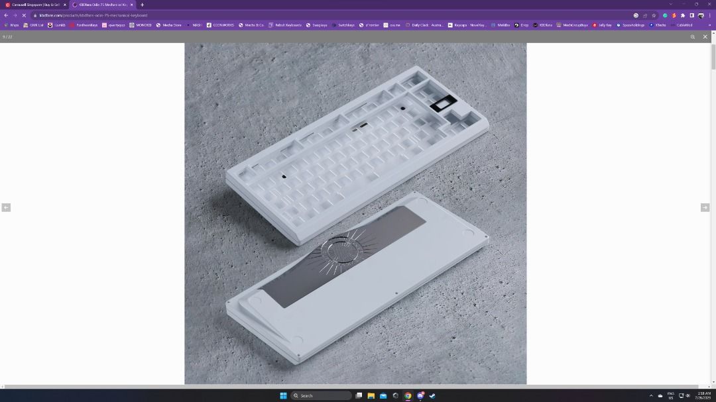Toggle the bookmark star for this page
This screenshot has height=402, width=716.
(654, 15)
